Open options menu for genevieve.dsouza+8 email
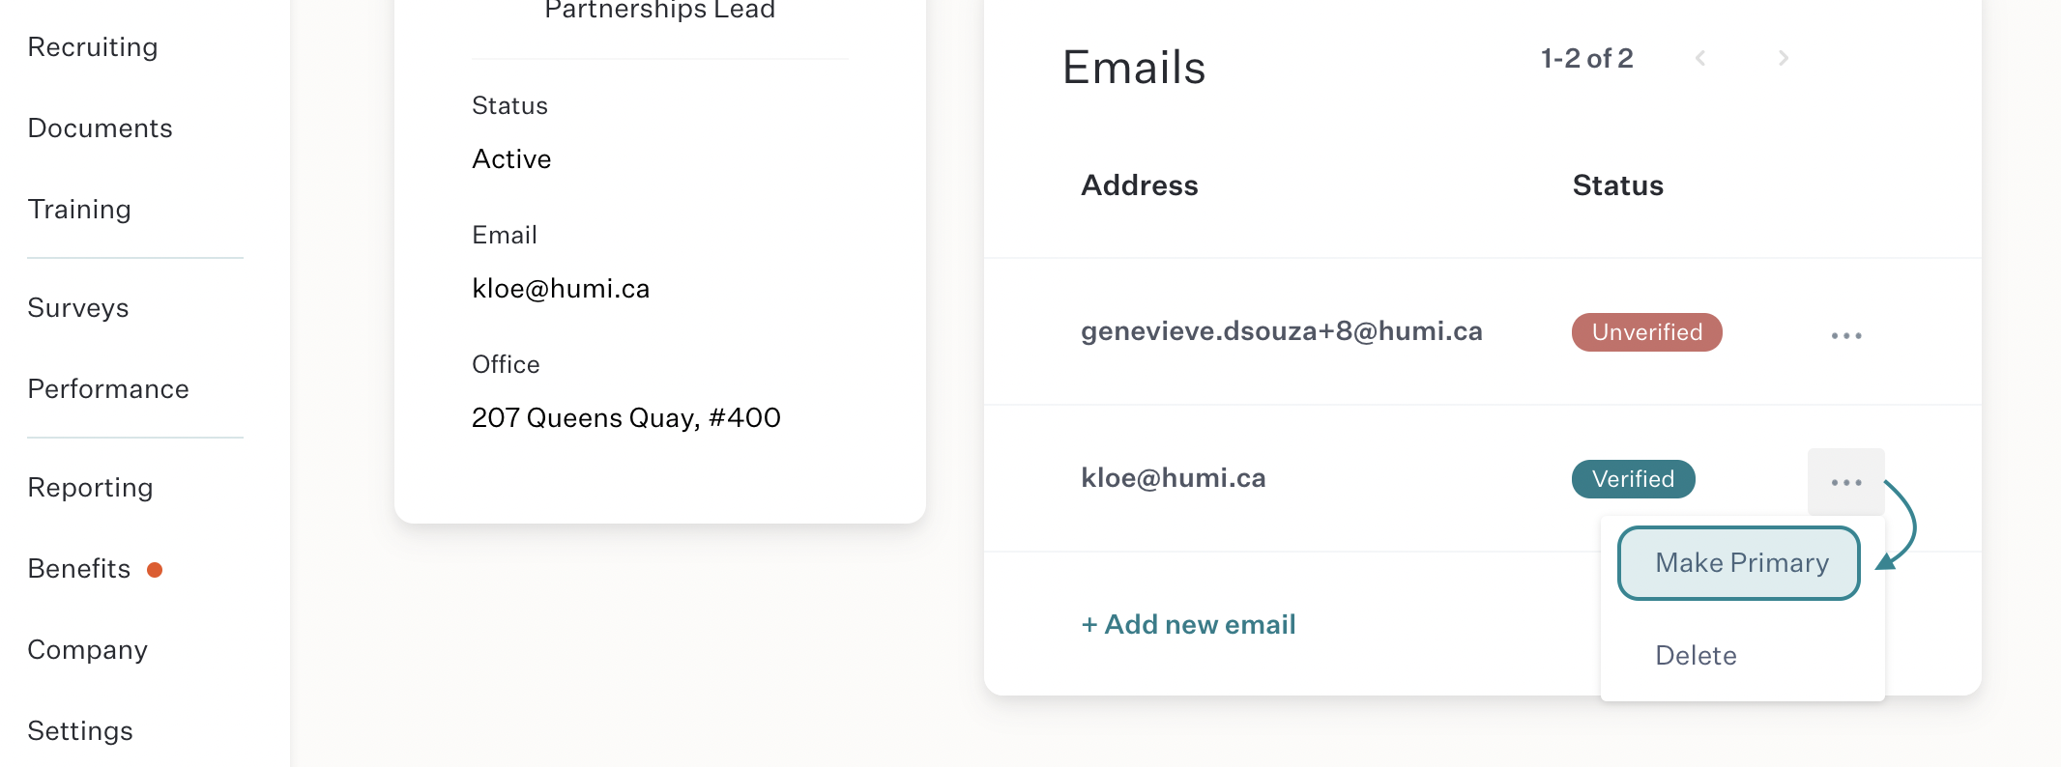 pyautogui.click(x=1845, y=335)
